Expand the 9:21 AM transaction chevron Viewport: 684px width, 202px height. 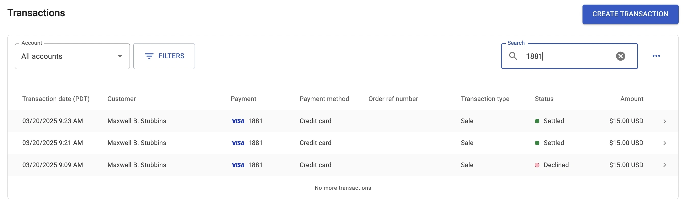[665, 143]
